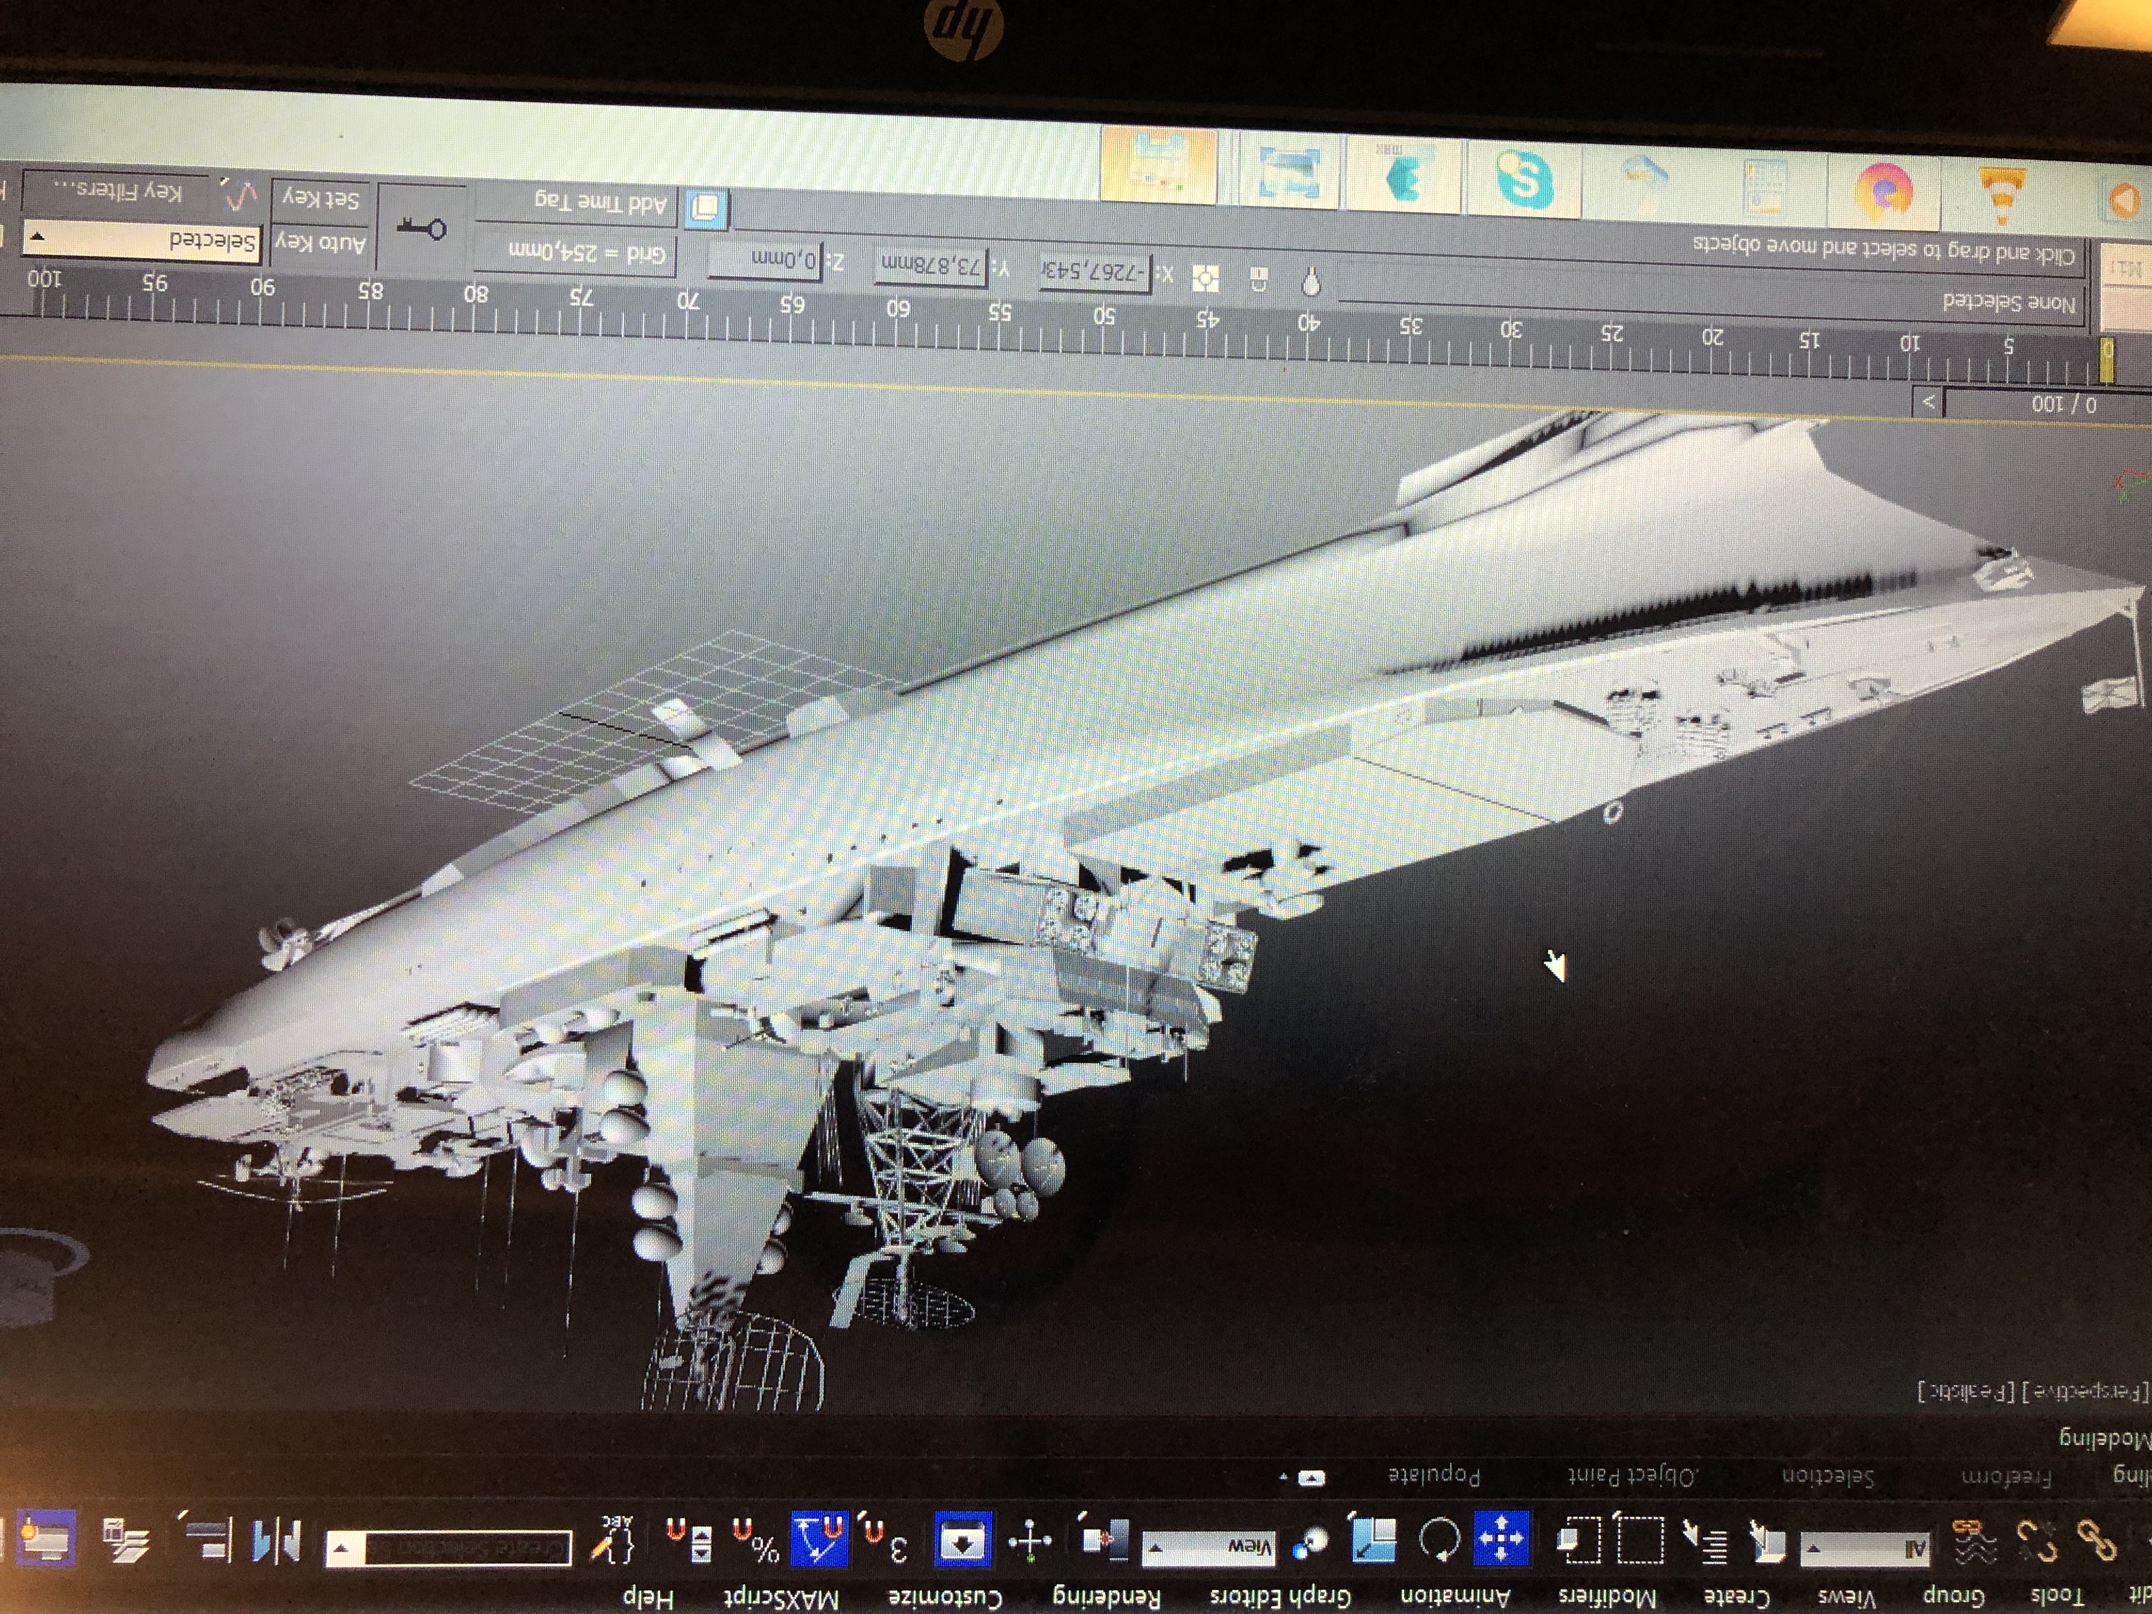
Task: Activate the Bind to Space Warp icon
Action: (1975, 1541)
